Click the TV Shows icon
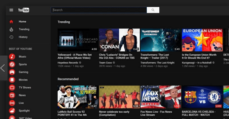Image resolution: width=229 pixels, height=119 pixels. pyautogui.click(x=12, y=87)
